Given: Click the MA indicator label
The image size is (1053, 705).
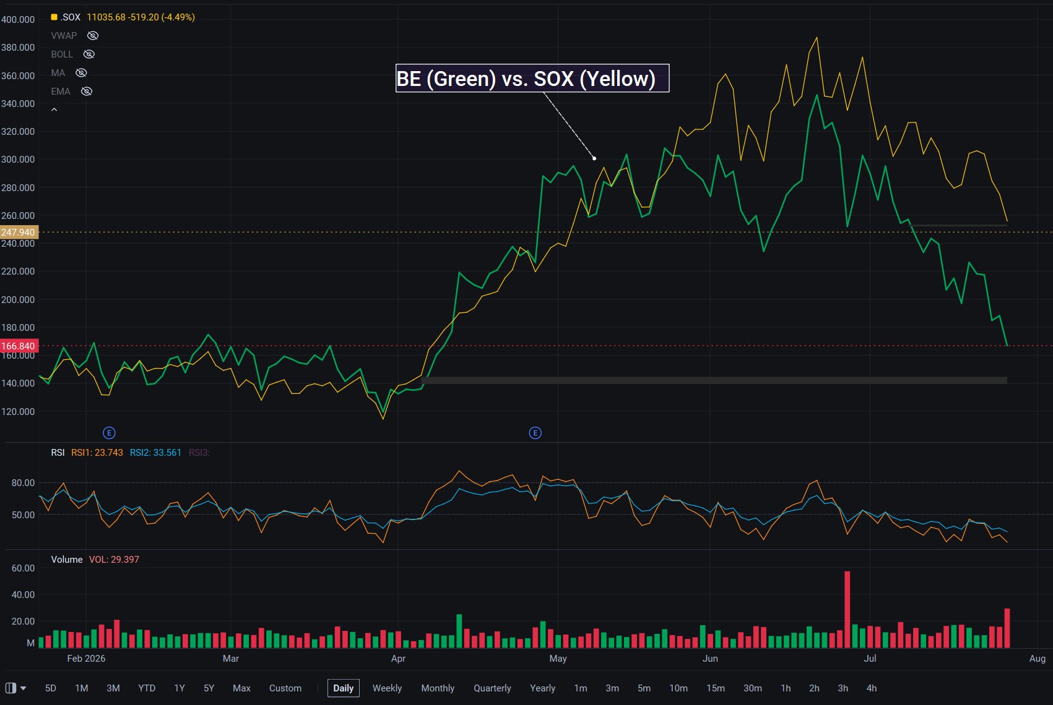Looking at the screenshot, I should pos(58,73).
